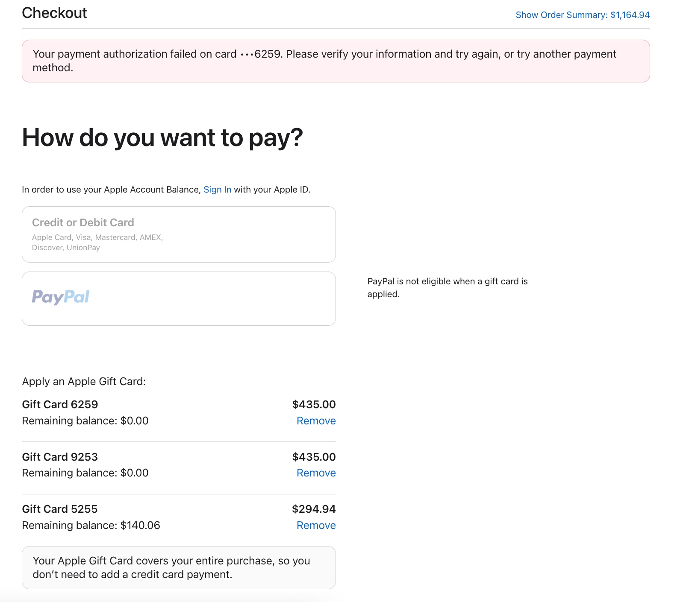
Task: Click the payment authorization failed banner
Action: pos(336,61)
